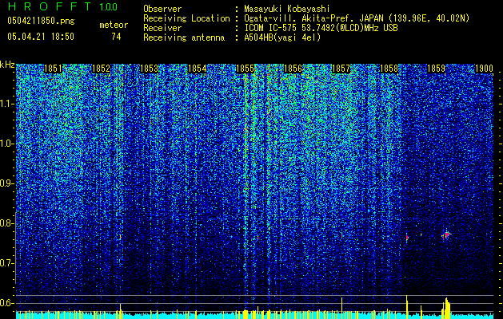This screenshot has height=319, width=503.
Task: Click the 1853 time marker
Action: (x=150, y=69)
